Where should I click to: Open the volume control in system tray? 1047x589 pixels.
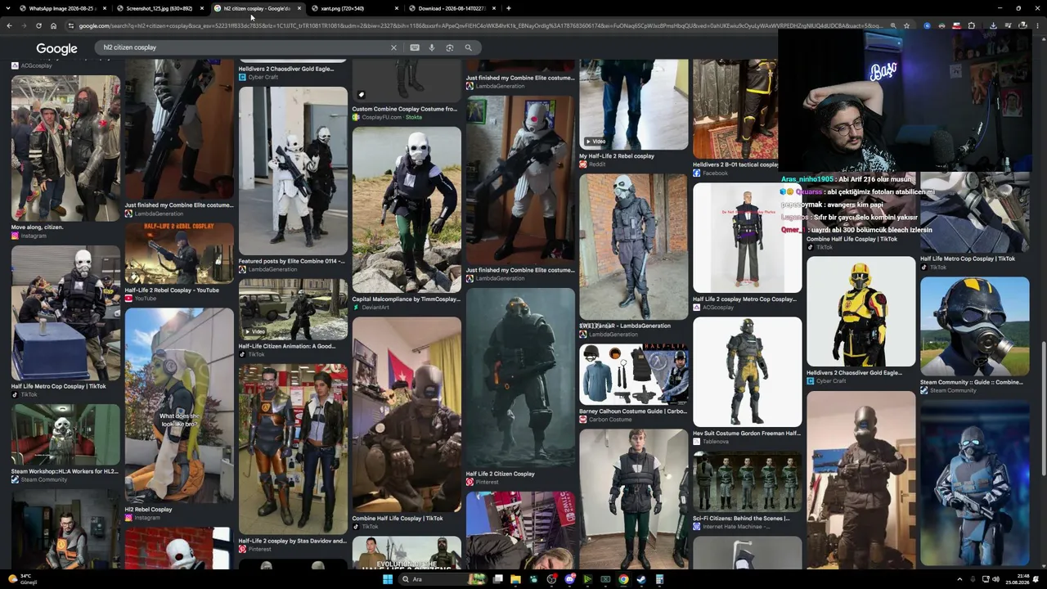[x=995, y=579]
